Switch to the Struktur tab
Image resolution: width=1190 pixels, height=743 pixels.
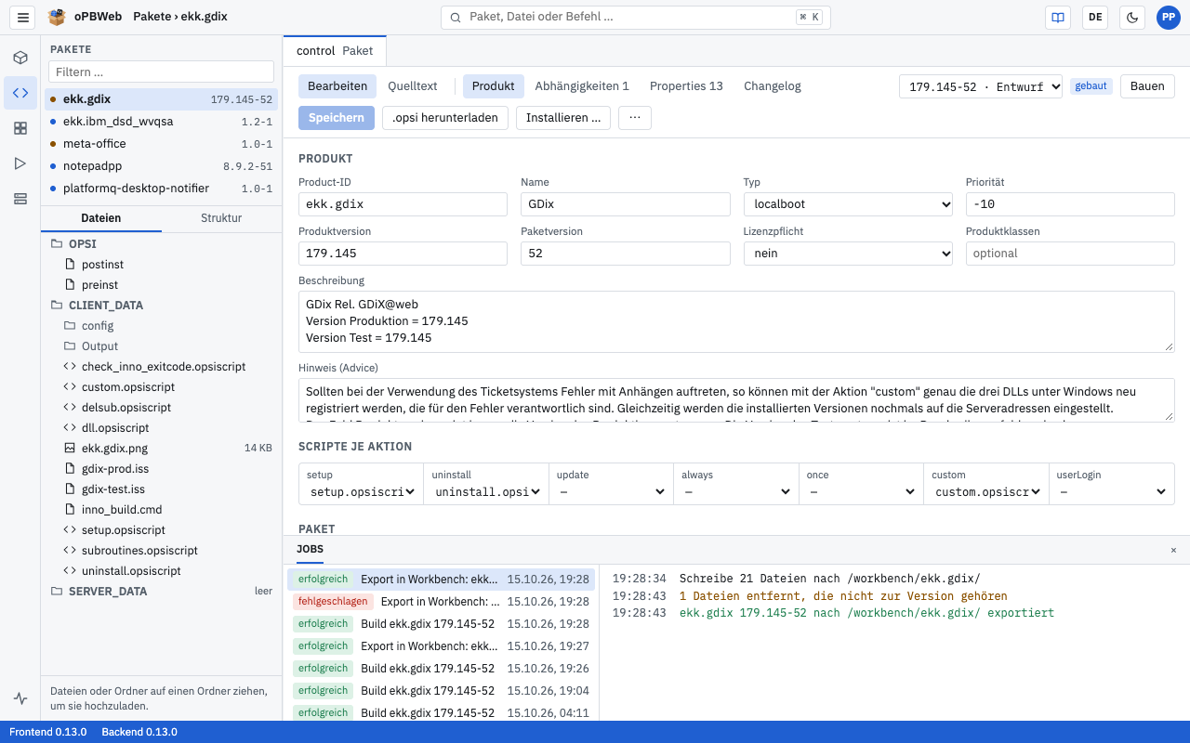[x=221, y=218]
